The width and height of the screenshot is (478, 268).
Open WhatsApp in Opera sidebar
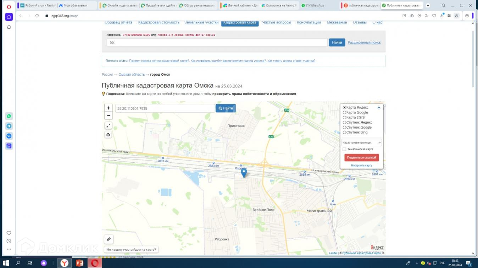click(9, 116)
